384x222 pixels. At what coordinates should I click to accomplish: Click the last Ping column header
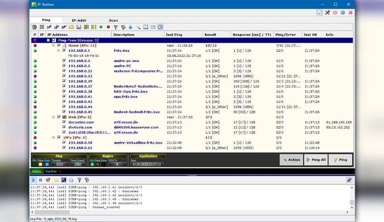pos(183,35)
